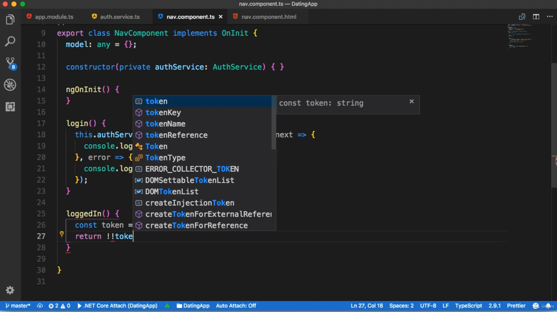Image resolution: width=557 pixels, height=312 pixels.
Task: Close the nav.component.ts tab
Action: [221, 17]
